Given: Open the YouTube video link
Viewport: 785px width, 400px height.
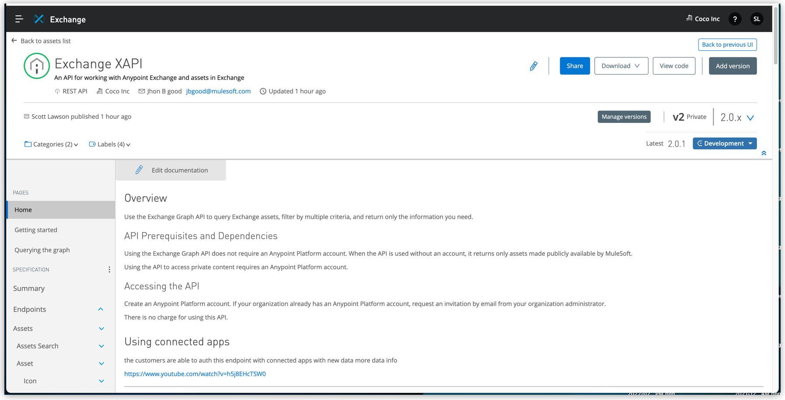Looking at the screenshot, I should (x=195, y=374).
